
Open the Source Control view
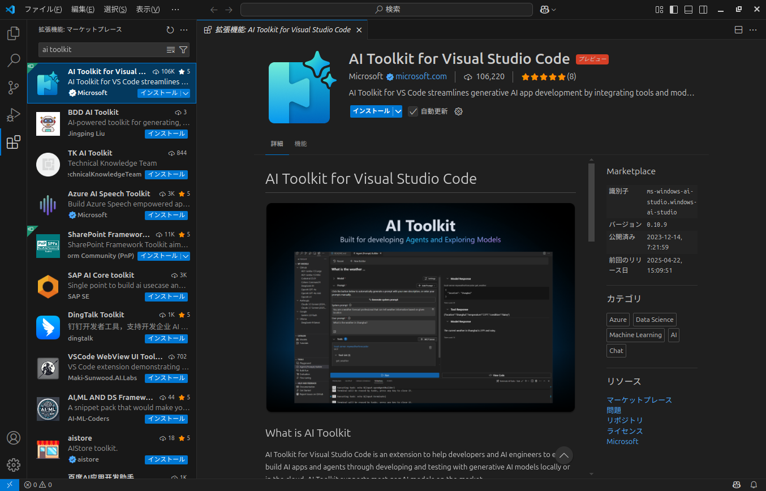[14, 88]
